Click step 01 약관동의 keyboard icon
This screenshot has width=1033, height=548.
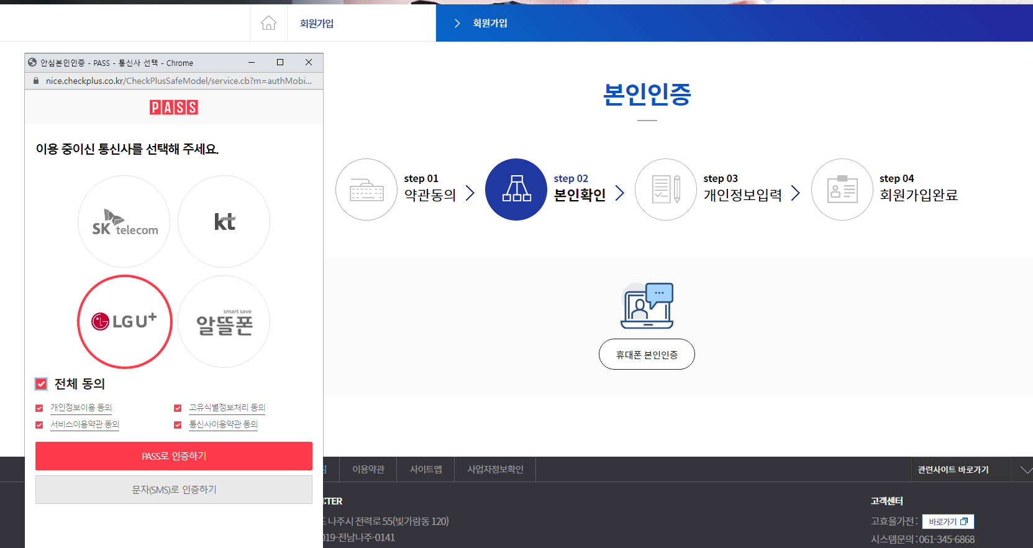pos(366,190)
